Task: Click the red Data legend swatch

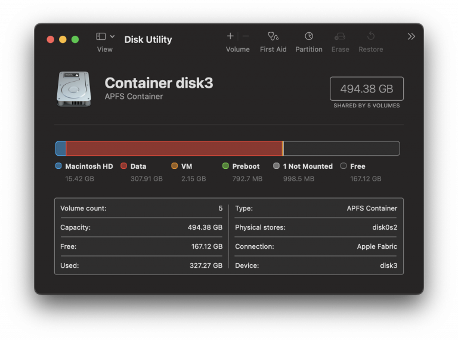Action: [124, 166]
